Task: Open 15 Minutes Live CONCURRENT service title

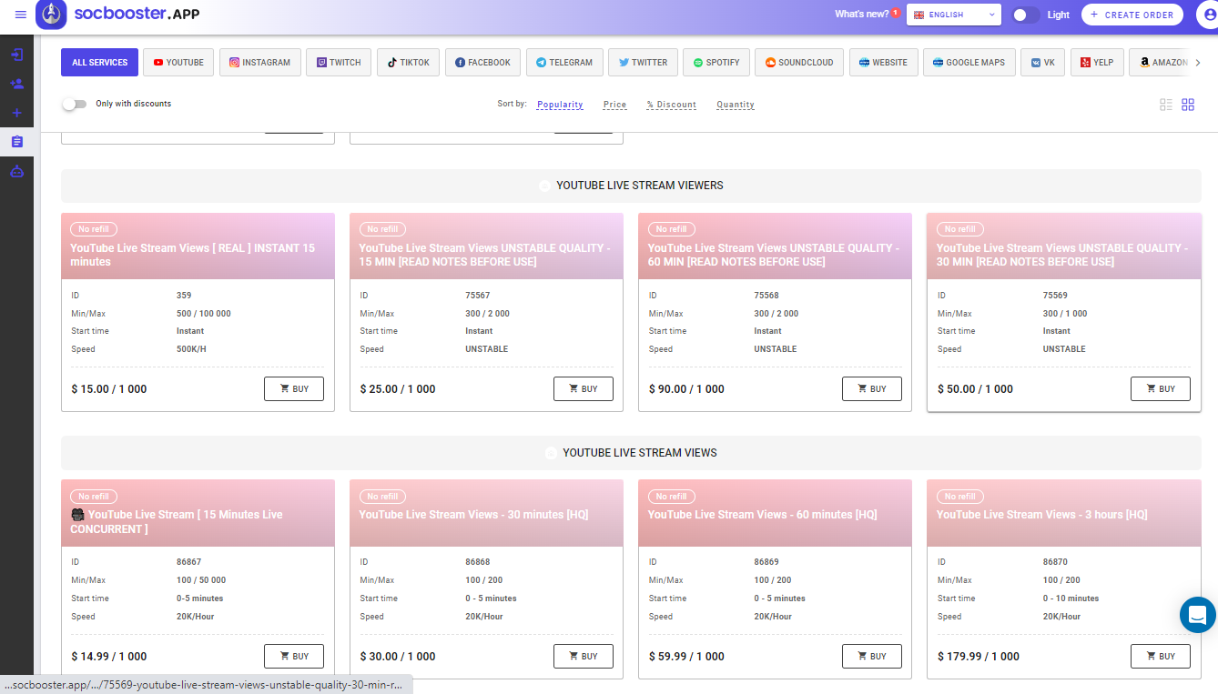Action: pyautogui.click(x=178, y=522)
